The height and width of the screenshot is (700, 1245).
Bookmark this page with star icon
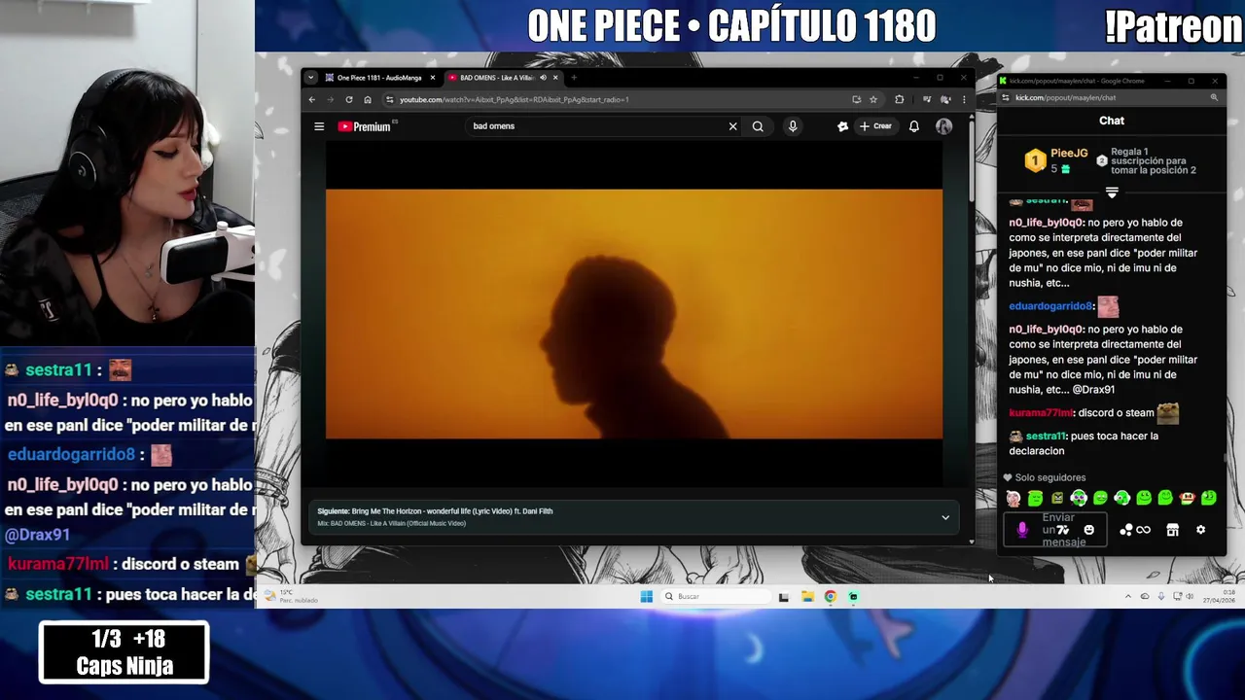(x=873, y=99)
